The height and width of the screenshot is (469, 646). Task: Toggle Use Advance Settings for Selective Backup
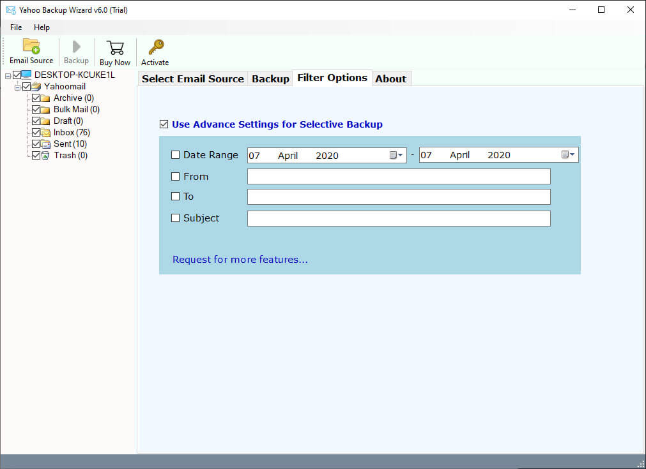tap(164, 124)
